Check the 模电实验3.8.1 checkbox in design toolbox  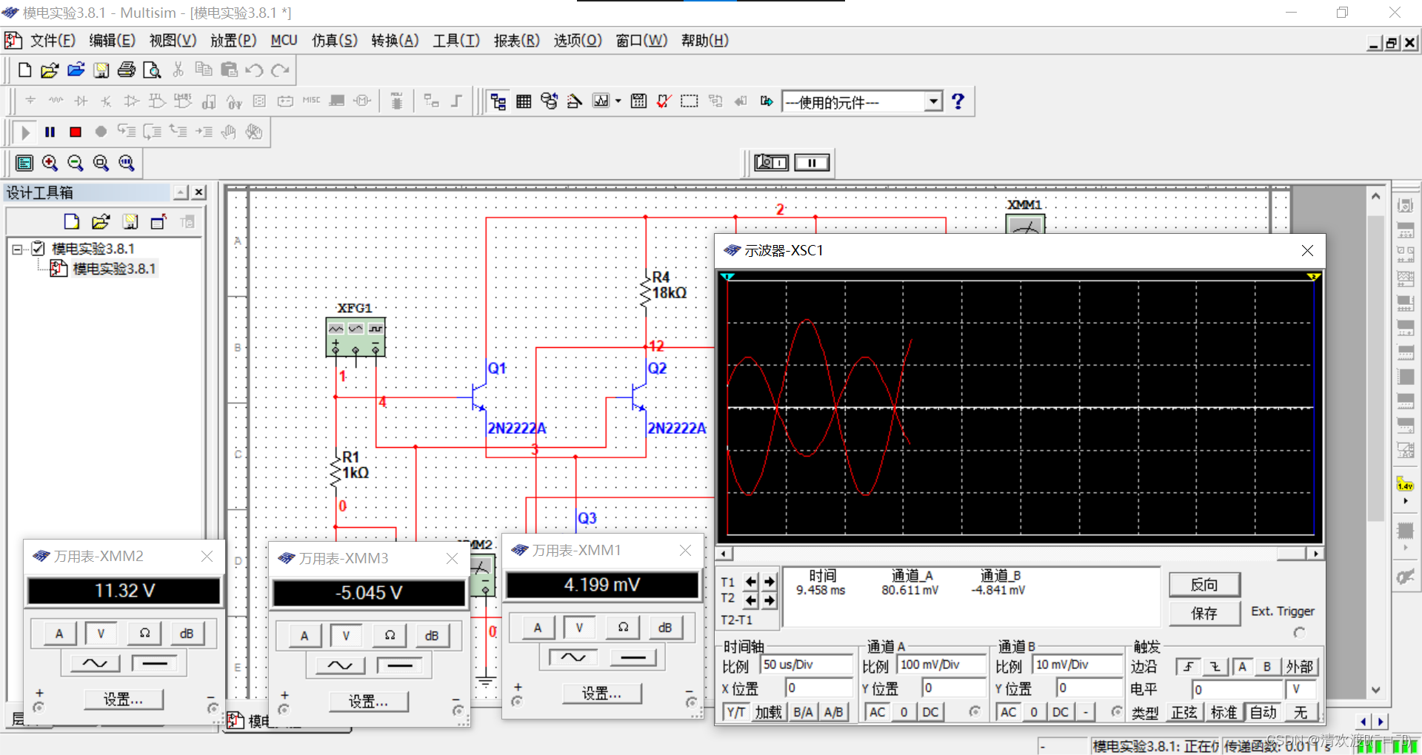point(39,249)
